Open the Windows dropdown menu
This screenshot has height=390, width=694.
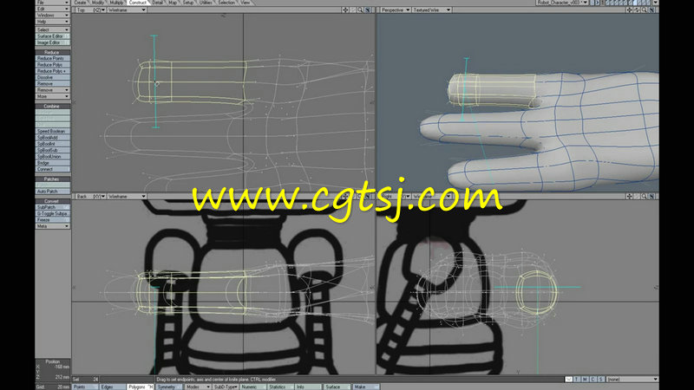(x=53, y=15)
